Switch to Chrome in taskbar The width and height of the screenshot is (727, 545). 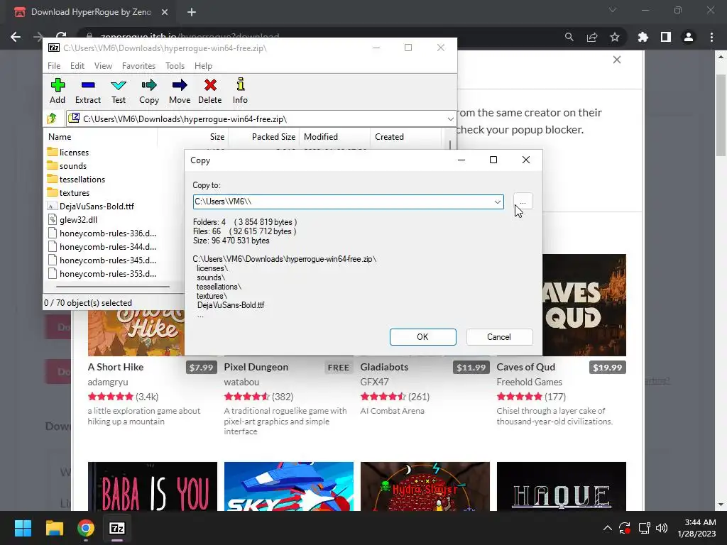(86, 528)
